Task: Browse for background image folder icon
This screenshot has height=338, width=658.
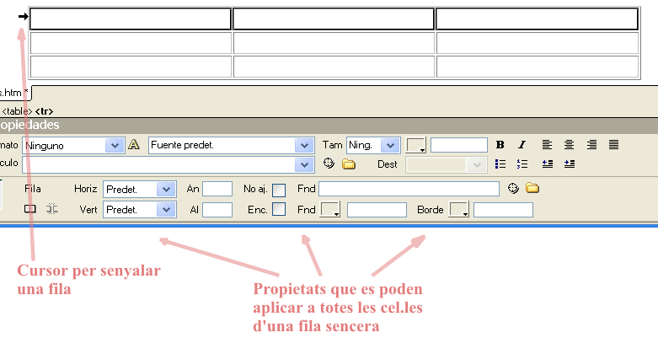Action: click(532, 188)
